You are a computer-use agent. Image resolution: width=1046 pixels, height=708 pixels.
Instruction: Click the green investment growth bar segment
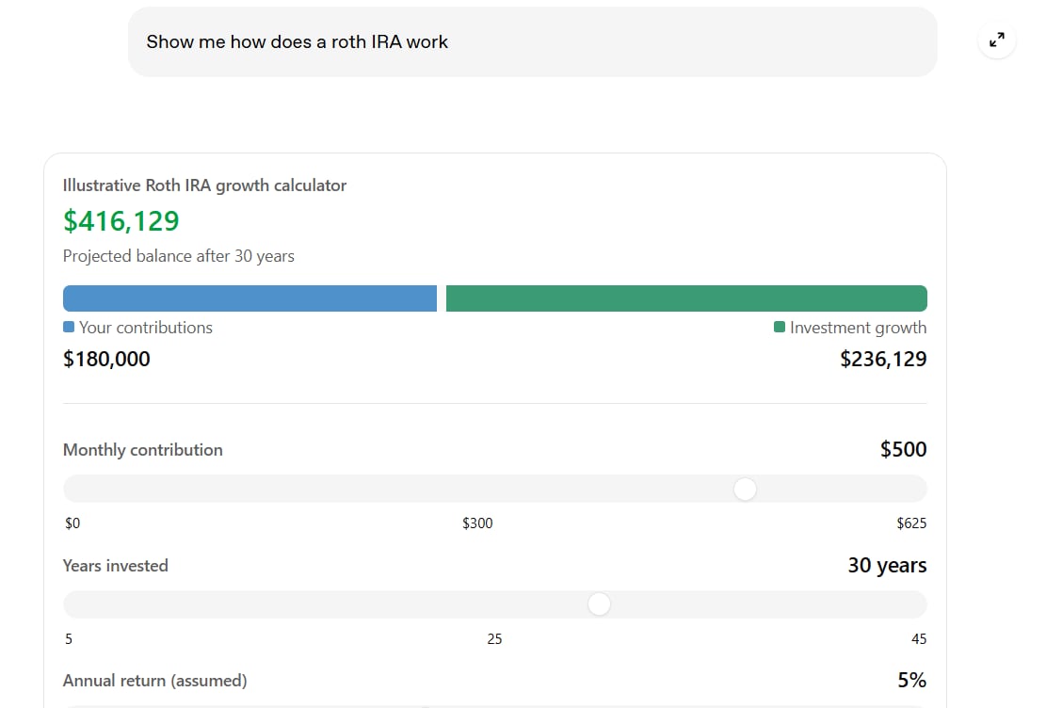[x=686, y=298]
